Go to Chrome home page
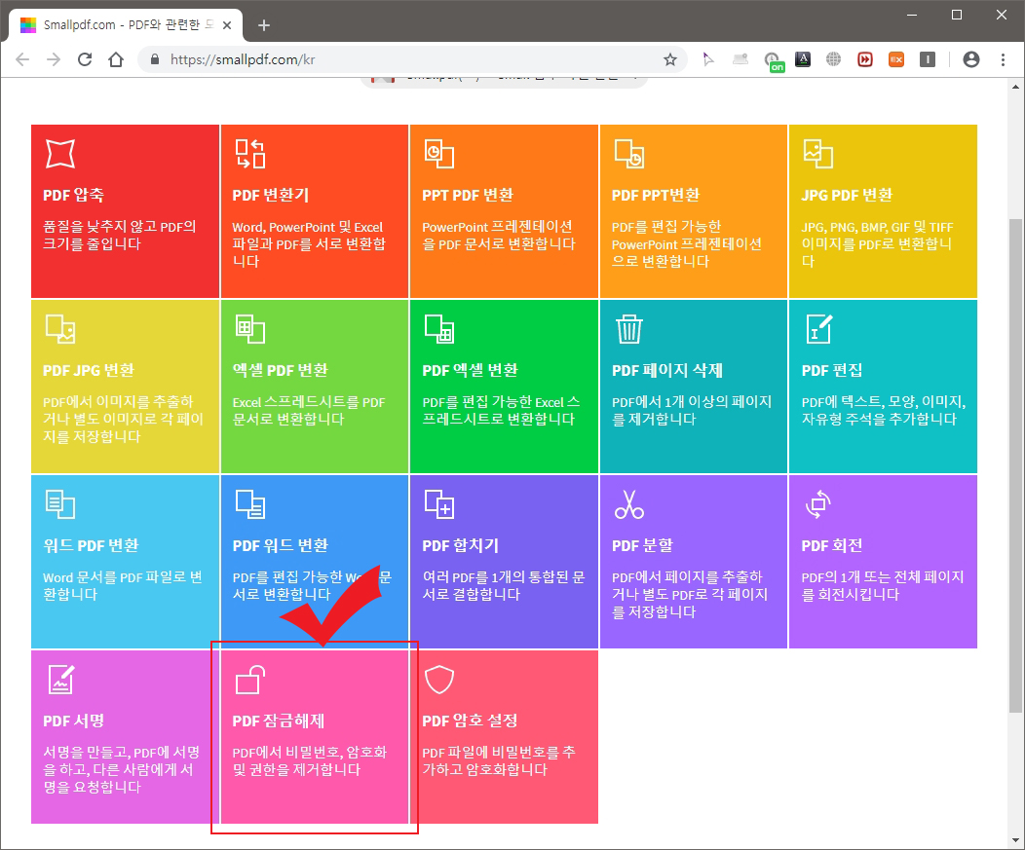 [116, 60]
